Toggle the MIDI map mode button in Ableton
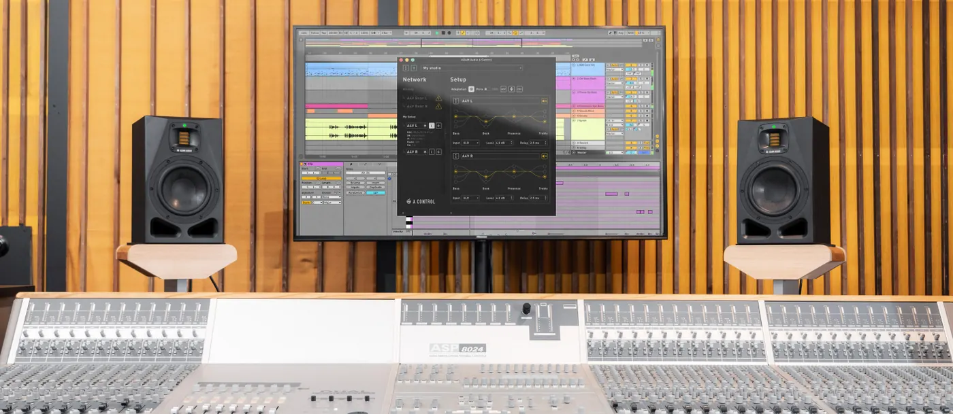This screenshot has width=953, height=414. click(630, 33)
